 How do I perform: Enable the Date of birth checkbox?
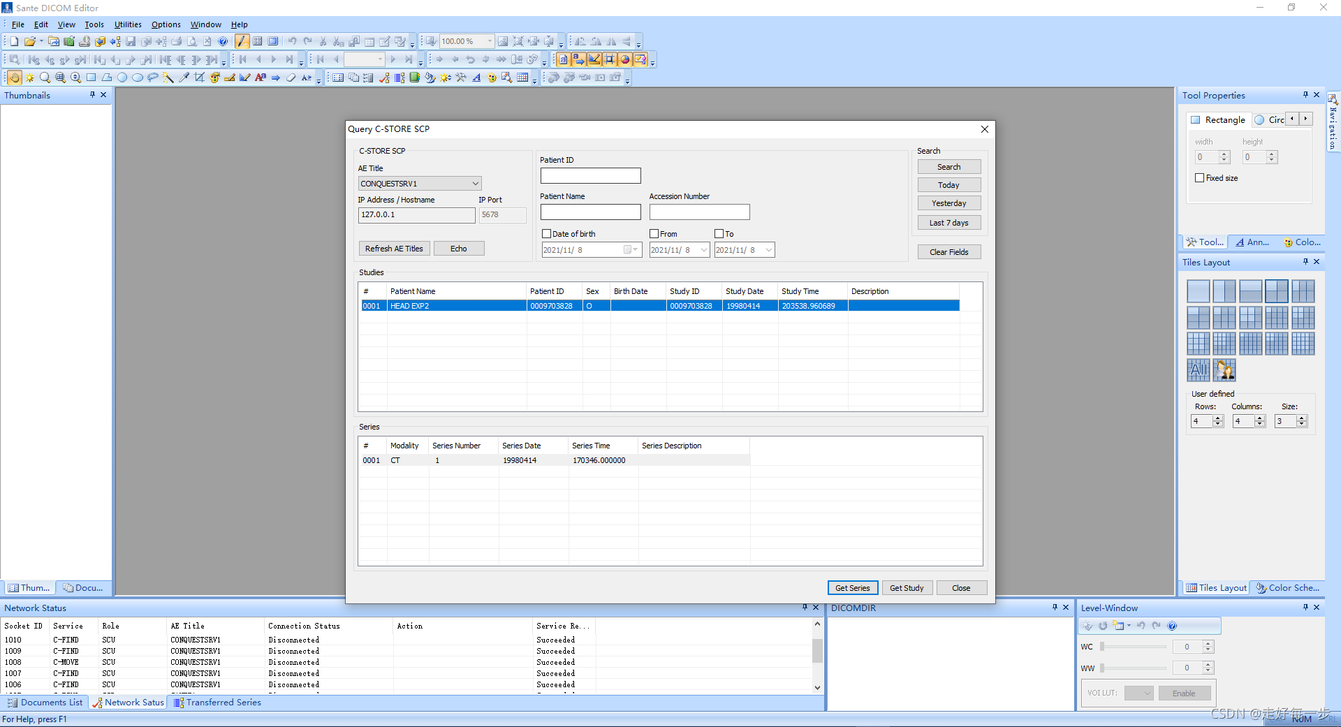547,234
